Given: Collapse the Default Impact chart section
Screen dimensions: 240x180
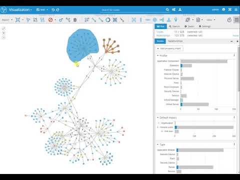Looking at the screenshot, I should (x=157, y=117).
